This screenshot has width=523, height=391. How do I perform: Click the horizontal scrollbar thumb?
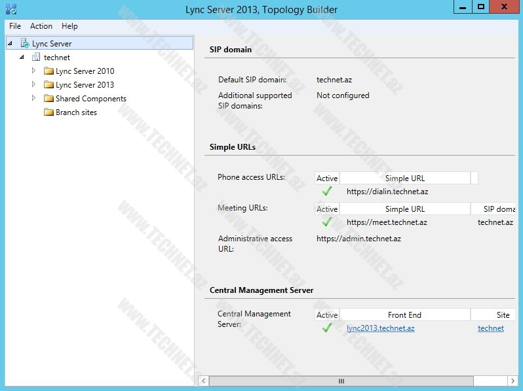[x=341, y=381]
